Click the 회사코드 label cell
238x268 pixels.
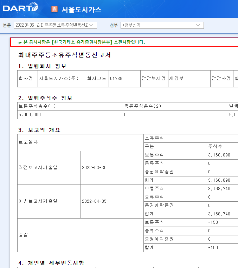pyautogui.click(x=97, y=79)
